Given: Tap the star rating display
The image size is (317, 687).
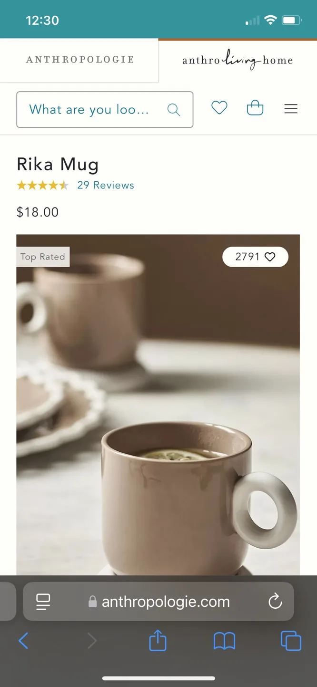Looking at the screenshot, I should [x=43, y=185].
